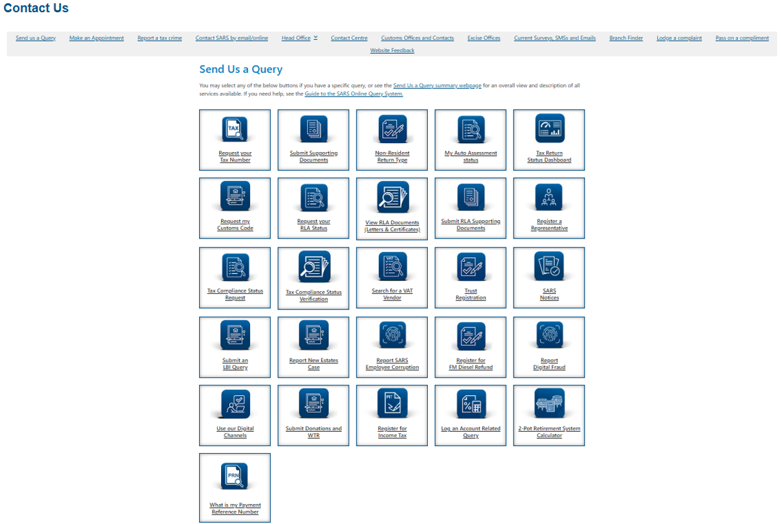Click the Tax Compliance Status Verification icon

click(314, 267)
